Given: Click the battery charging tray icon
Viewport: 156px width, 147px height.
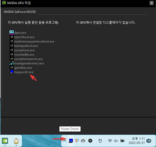Looking at the screenshot, I should click(x=122, y=141).
